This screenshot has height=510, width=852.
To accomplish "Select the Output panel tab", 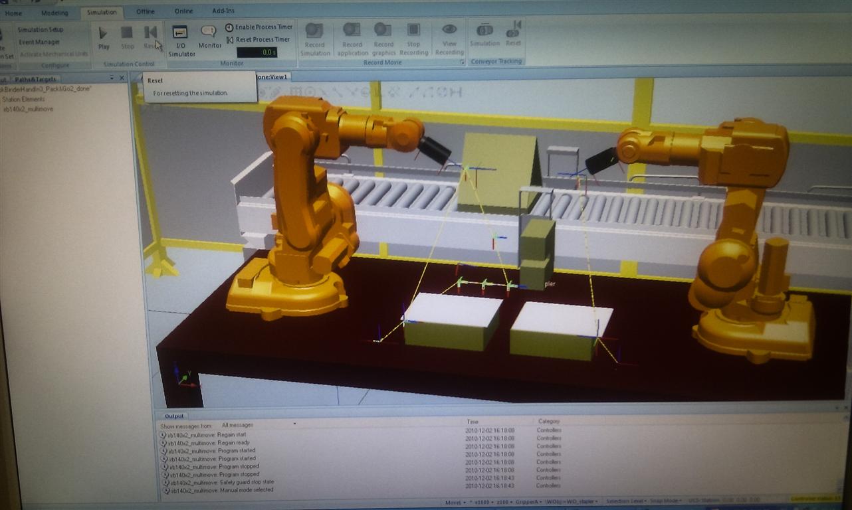I will pos(174,416).
